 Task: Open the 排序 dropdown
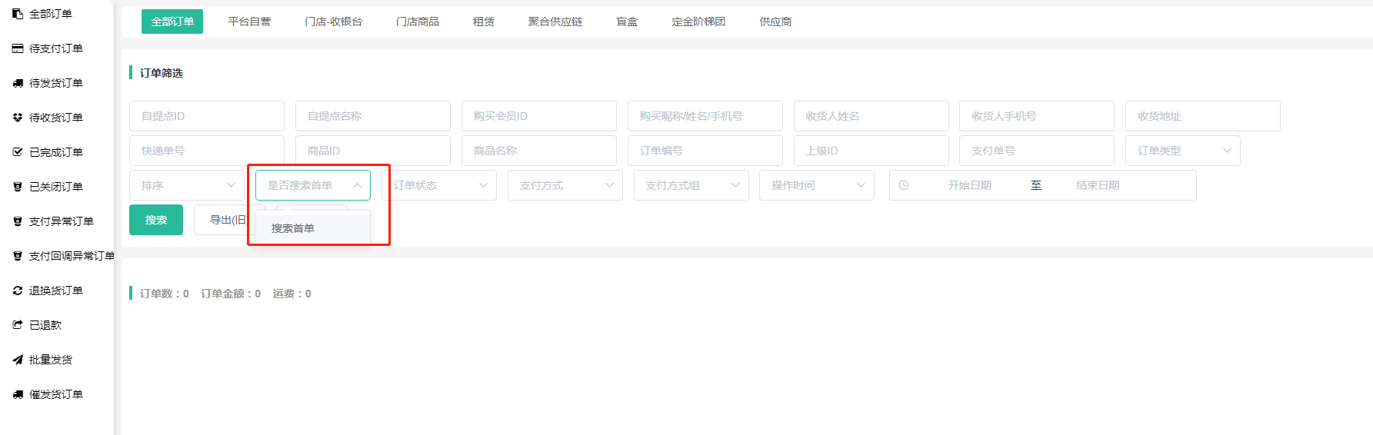187,185
